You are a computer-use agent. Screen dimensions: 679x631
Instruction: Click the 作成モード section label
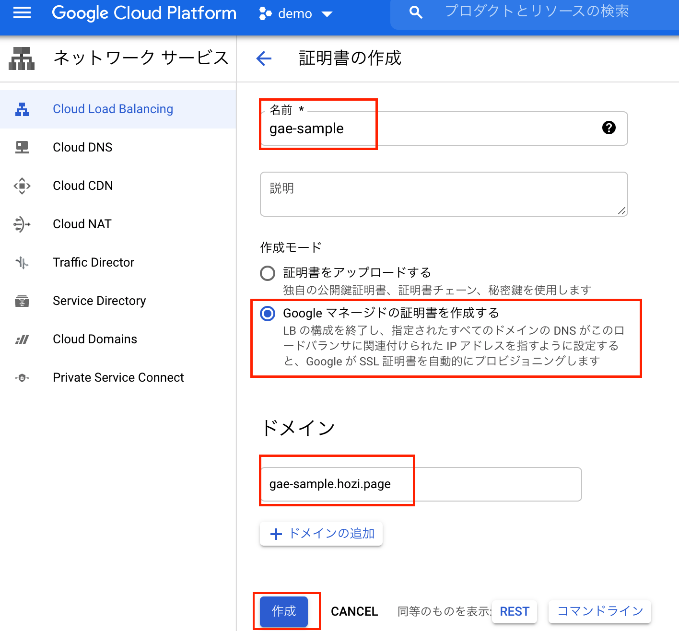click(291, 247)
